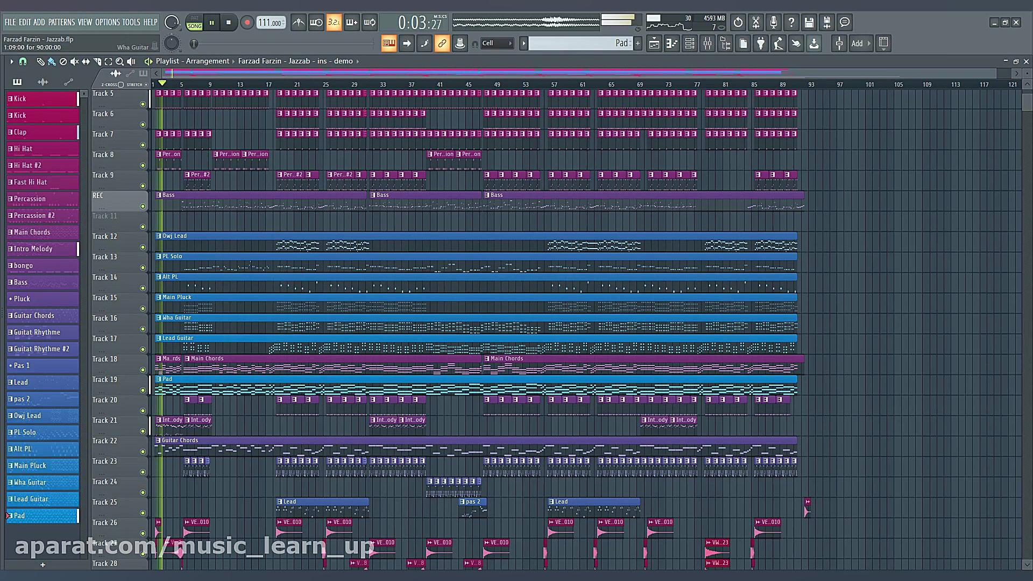
Task: Toggle the playlist snap magnet icon
Action: pyautogui.click(x=23, y=61)
